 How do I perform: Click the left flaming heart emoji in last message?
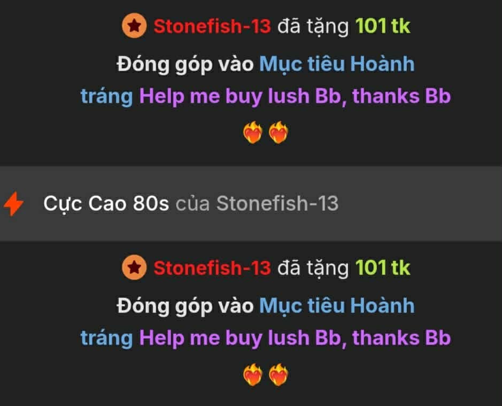point(253,374)
